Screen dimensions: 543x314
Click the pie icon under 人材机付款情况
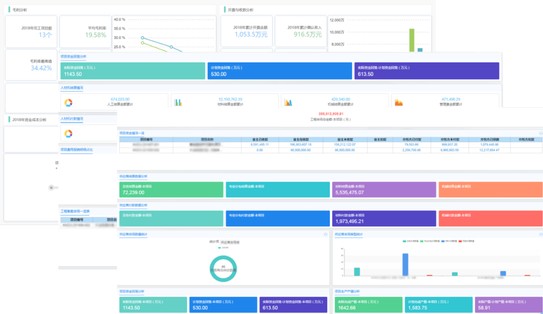click(x=68, y=133)
